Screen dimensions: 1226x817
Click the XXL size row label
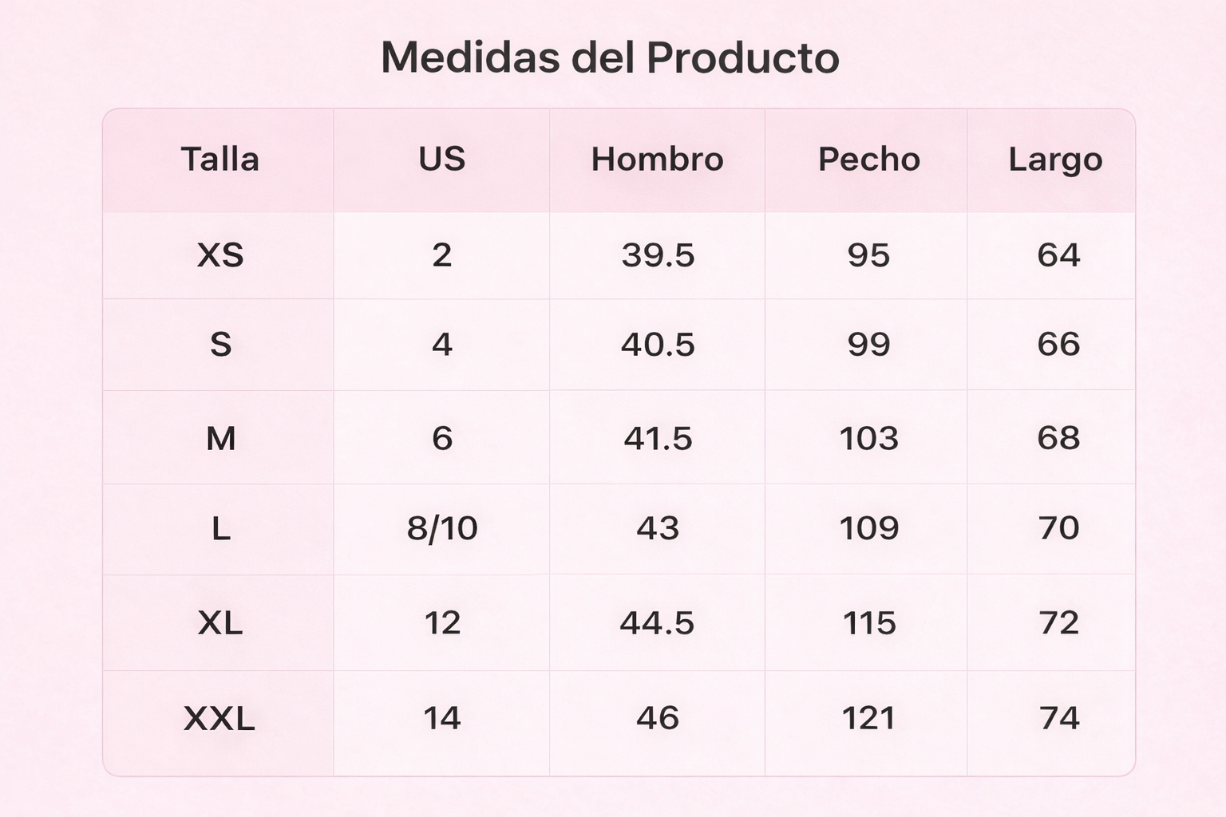point(219,719)
